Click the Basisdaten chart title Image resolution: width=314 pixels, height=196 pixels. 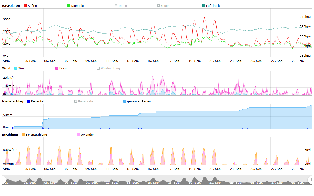(11, 6)
